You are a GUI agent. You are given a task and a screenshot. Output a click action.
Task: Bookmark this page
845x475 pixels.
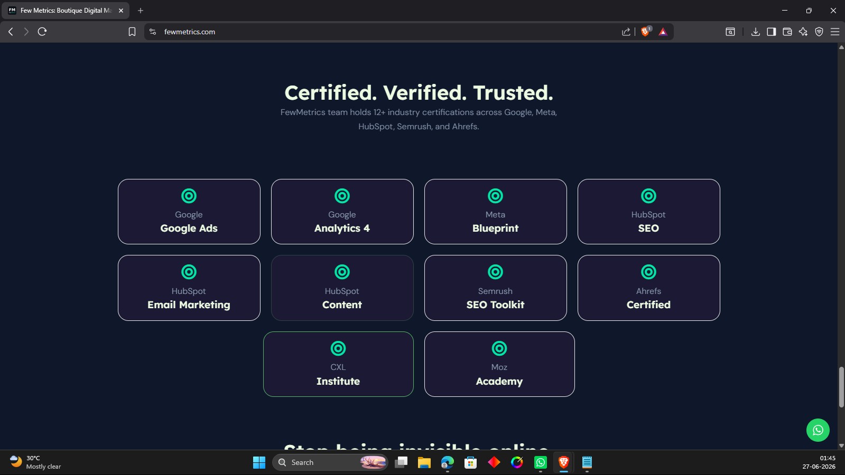(132, 32)
